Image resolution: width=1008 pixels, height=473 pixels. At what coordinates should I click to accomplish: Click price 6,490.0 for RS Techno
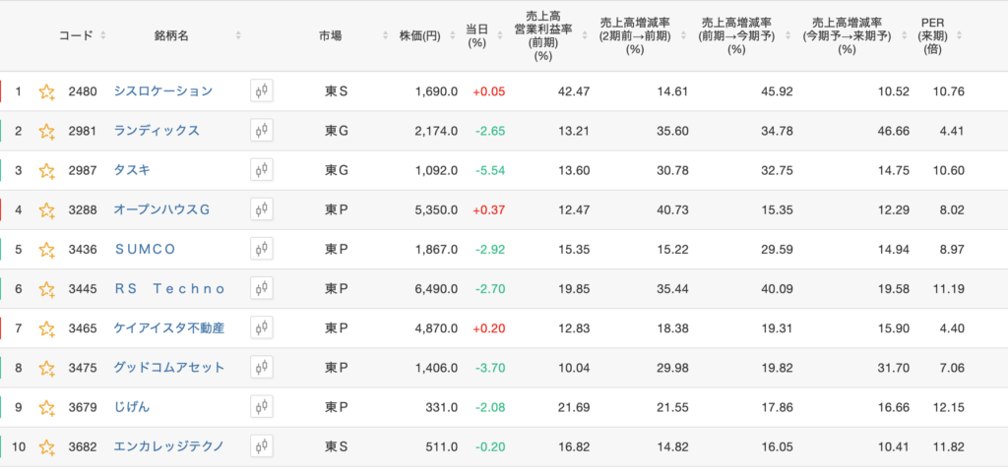point(436,289)
